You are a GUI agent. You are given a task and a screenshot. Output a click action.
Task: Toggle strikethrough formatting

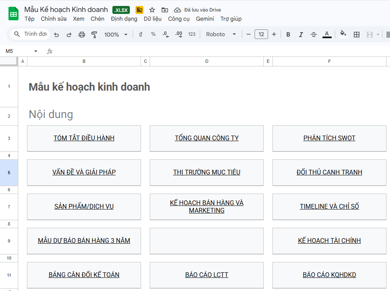(314, 35)
